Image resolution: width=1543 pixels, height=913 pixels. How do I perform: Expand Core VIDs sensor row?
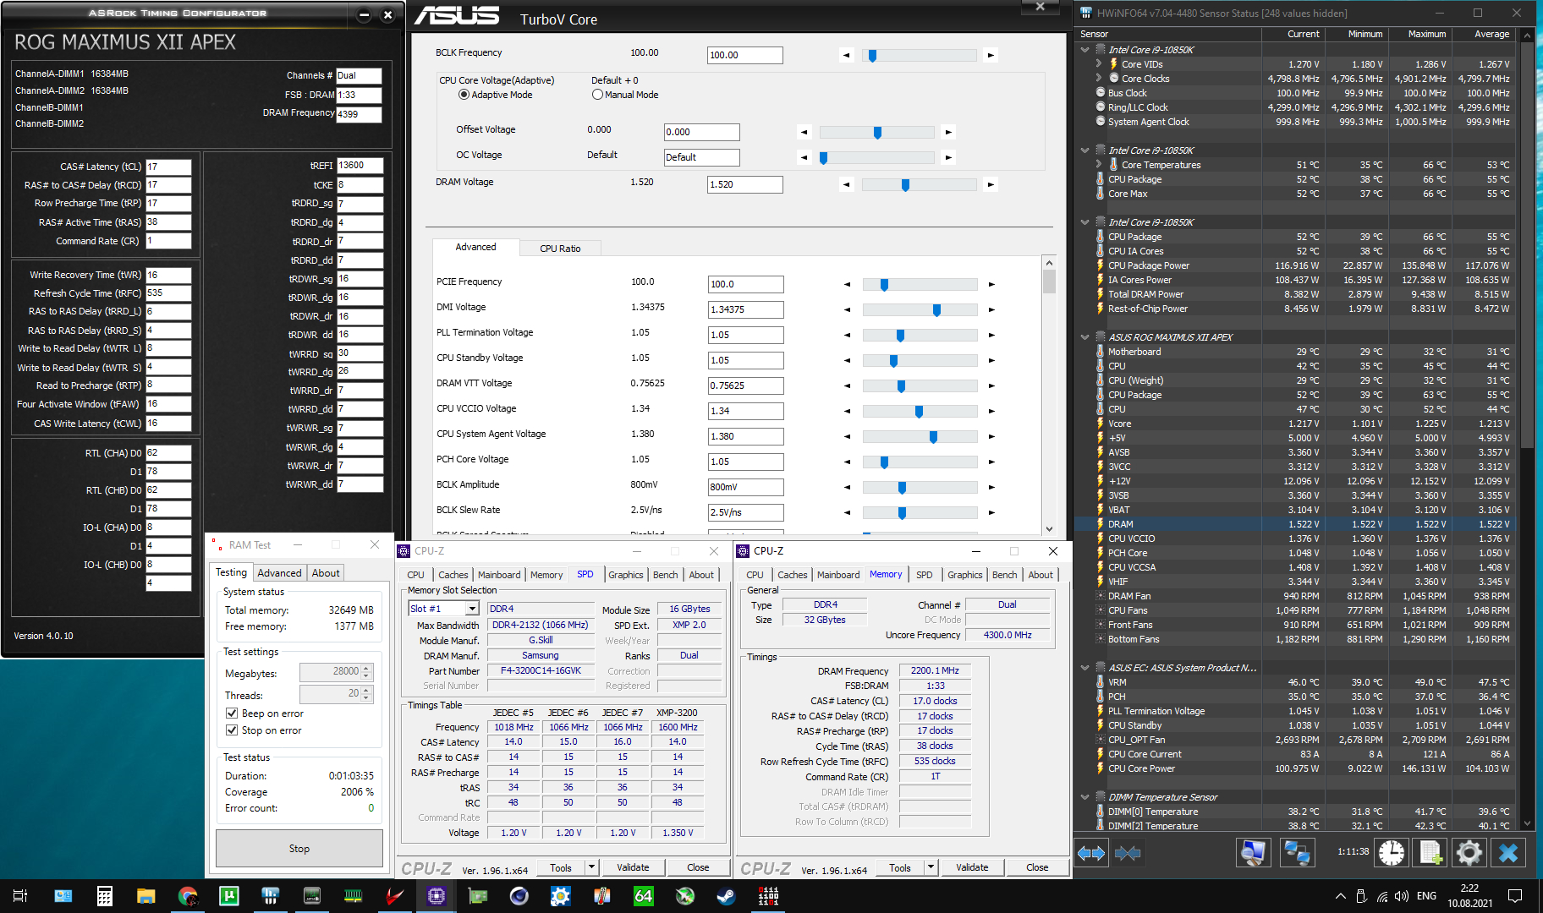pos(1099,64)
